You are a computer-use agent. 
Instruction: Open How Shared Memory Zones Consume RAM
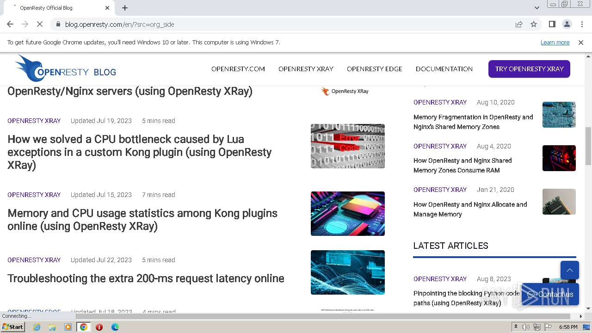[x=462, y=166]
